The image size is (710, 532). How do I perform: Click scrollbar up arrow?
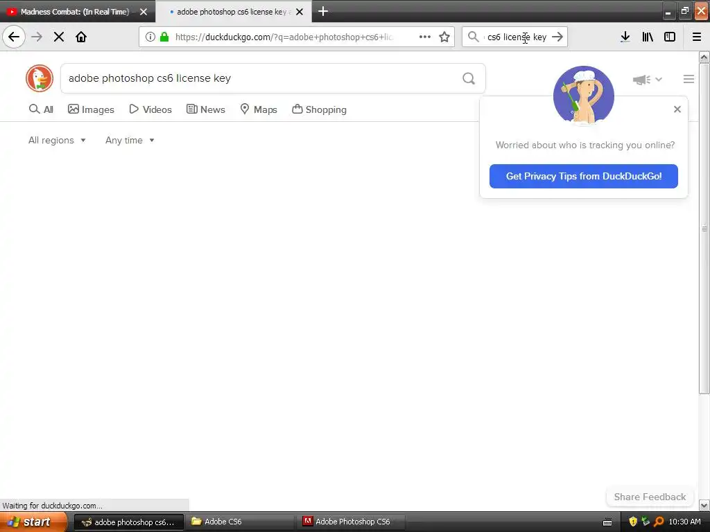coord(704,57)
